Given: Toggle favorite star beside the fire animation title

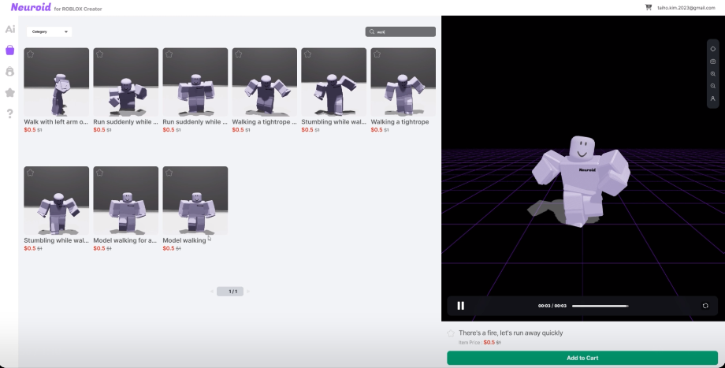Looking at the screenshot, I should click(452, 333).
